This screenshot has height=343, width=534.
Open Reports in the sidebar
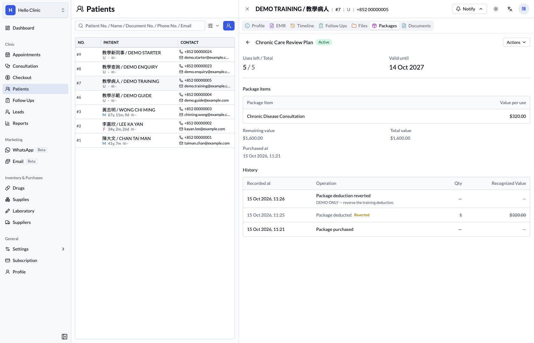[35, 123]
